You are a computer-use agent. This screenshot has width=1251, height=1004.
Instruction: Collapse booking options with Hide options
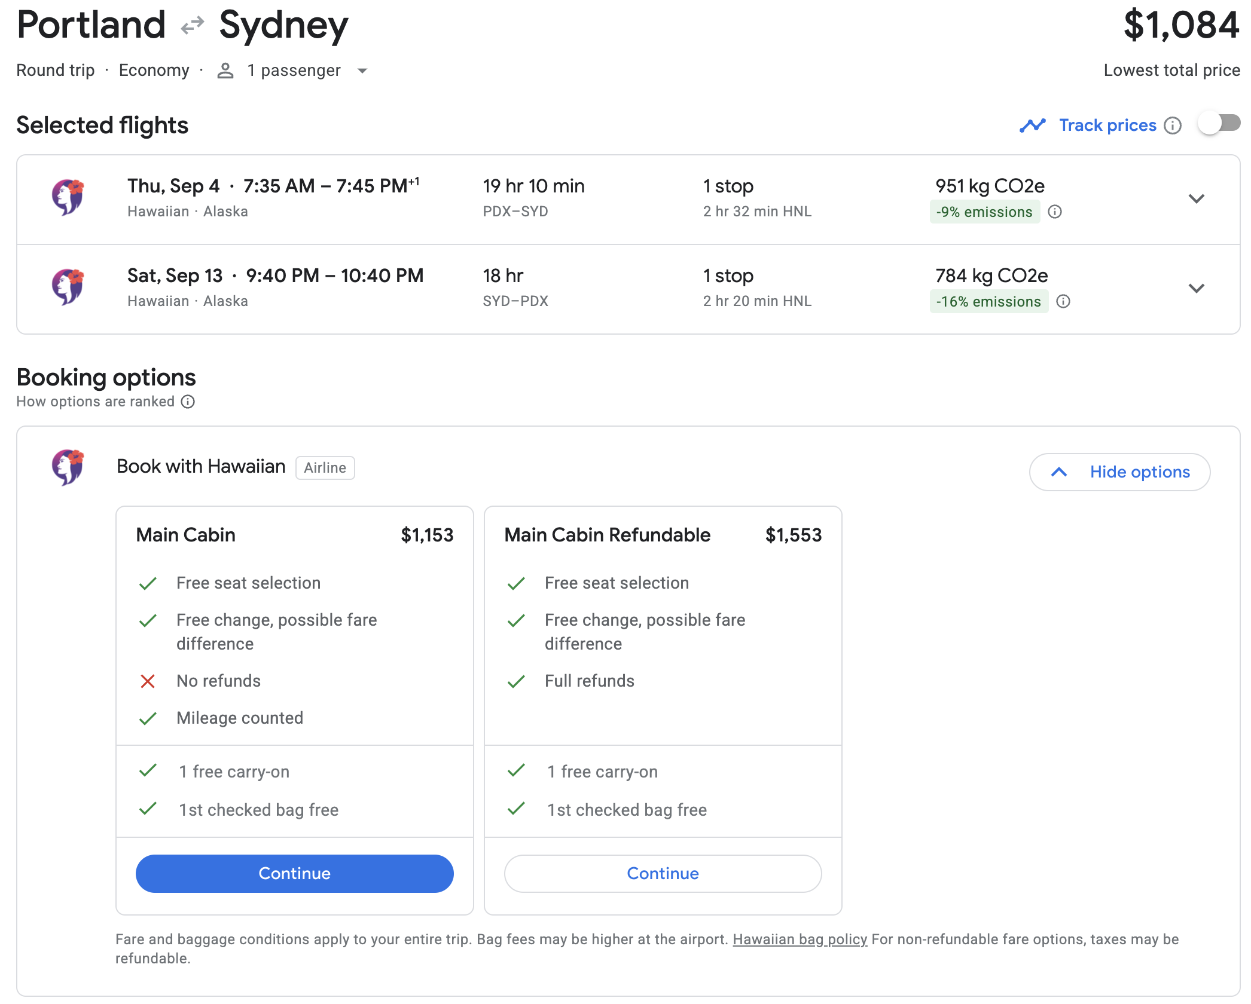click(1119, 472)
